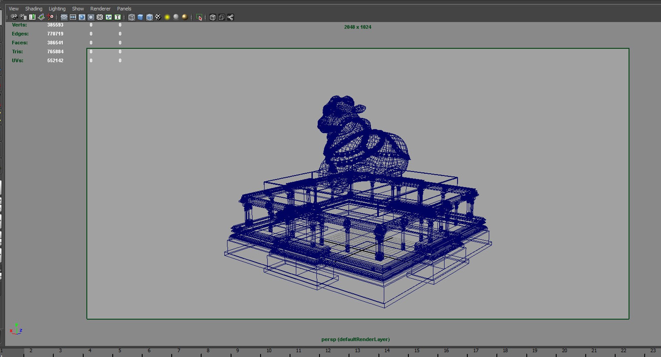Toggle the viewport Grid display
The width and height of the screenshot is (661, 357).
[64, 17]
